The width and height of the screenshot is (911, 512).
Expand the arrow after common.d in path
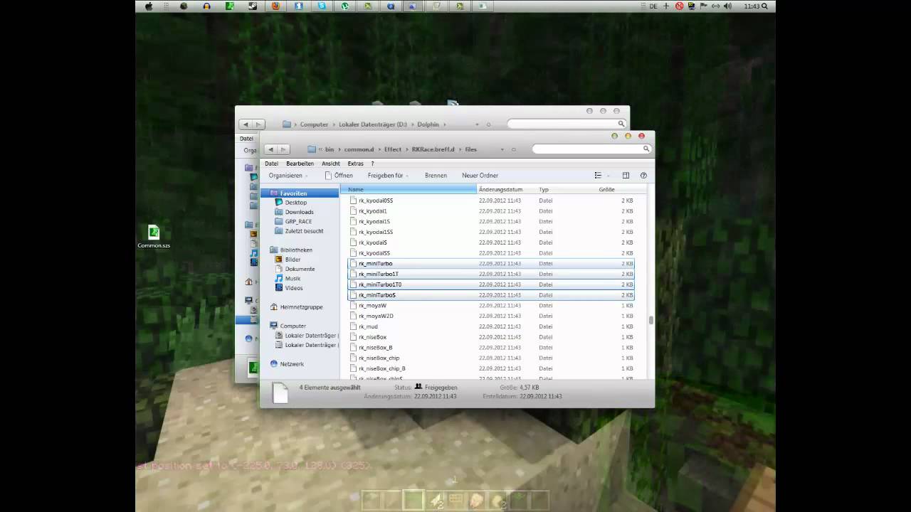pos(379,149)
